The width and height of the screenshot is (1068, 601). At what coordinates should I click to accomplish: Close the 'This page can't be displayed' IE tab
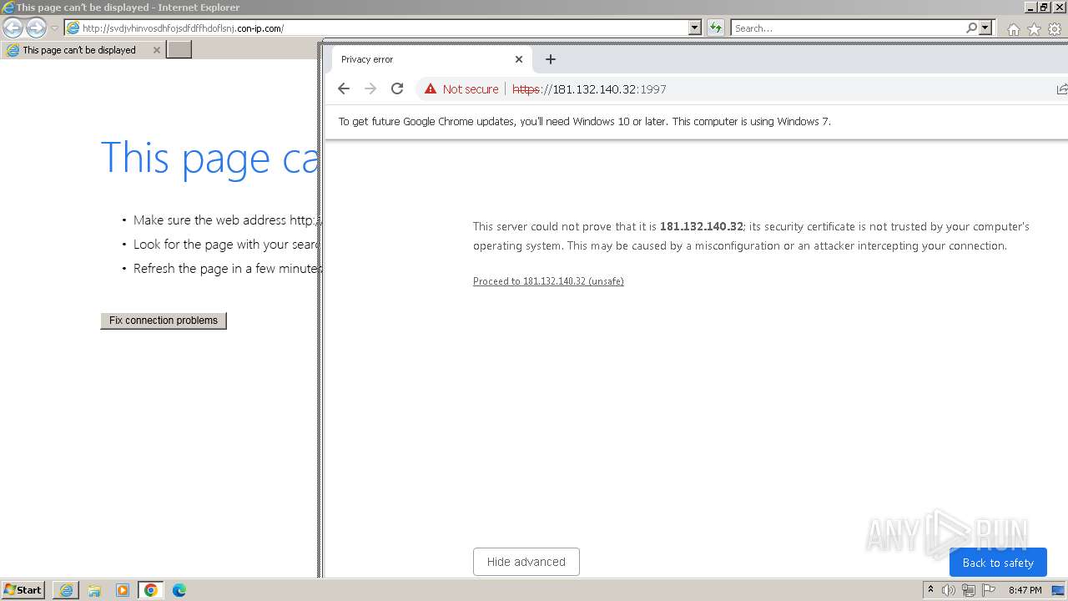[156, 50]
